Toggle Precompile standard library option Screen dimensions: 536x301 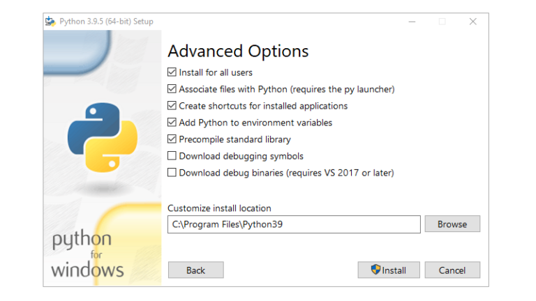pyautogui.click(x=172, y=139)
